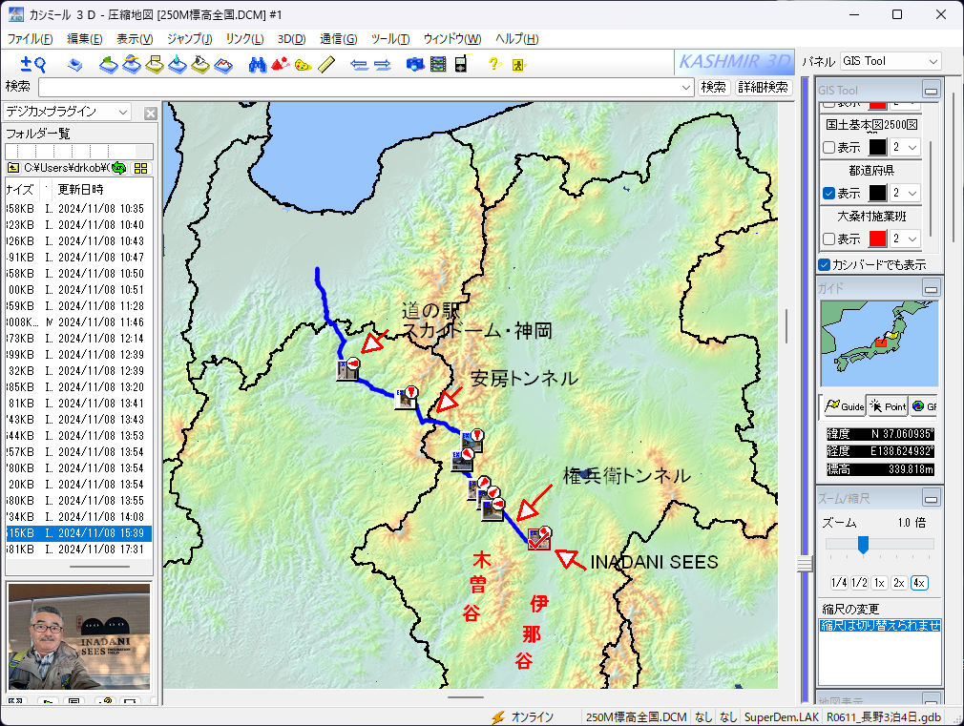Switch to the Point tab in guide panel

(888, 406)
